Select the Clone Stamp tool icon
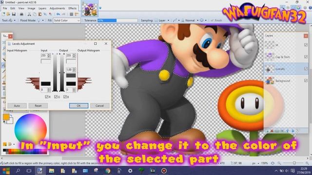Image resolution: width=312 pixels, height=175 pixels. tap(4, 83)
